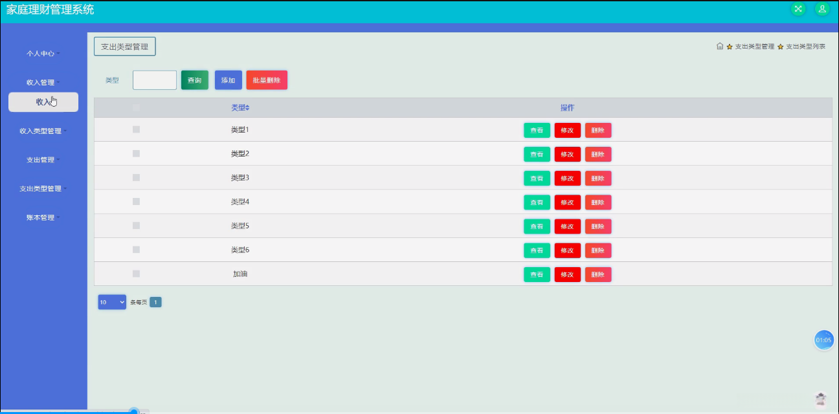Click the home icon in the breadcrumb
The height and width of the screenshot is (414, 839).
click(x=720, y=46)
